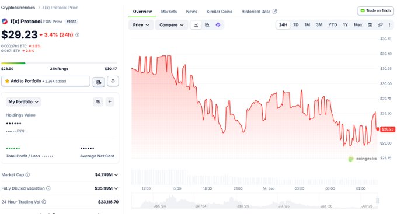
Task: Click the Trade on 1inch button
Action: click(376, 10)
